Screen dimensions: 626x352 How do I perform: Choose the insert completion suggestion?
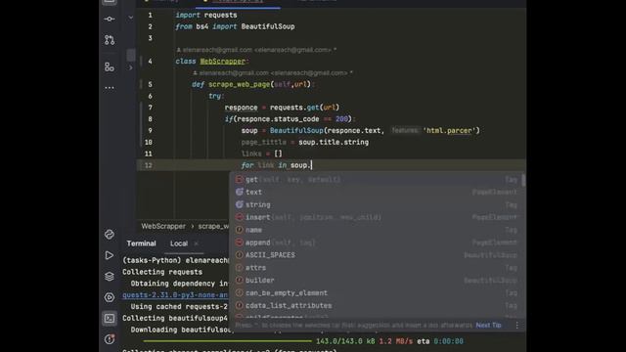click(377, 217)
